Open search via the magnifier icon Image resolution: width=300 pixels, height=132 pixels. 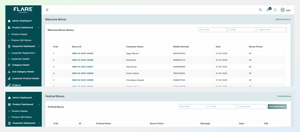[260, 10]
